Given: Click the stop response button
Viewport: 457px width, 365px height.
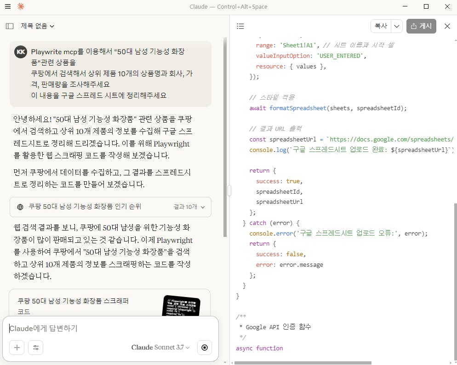Looking at the screenshot, I should pyautogui.click(x=205, y=347).
